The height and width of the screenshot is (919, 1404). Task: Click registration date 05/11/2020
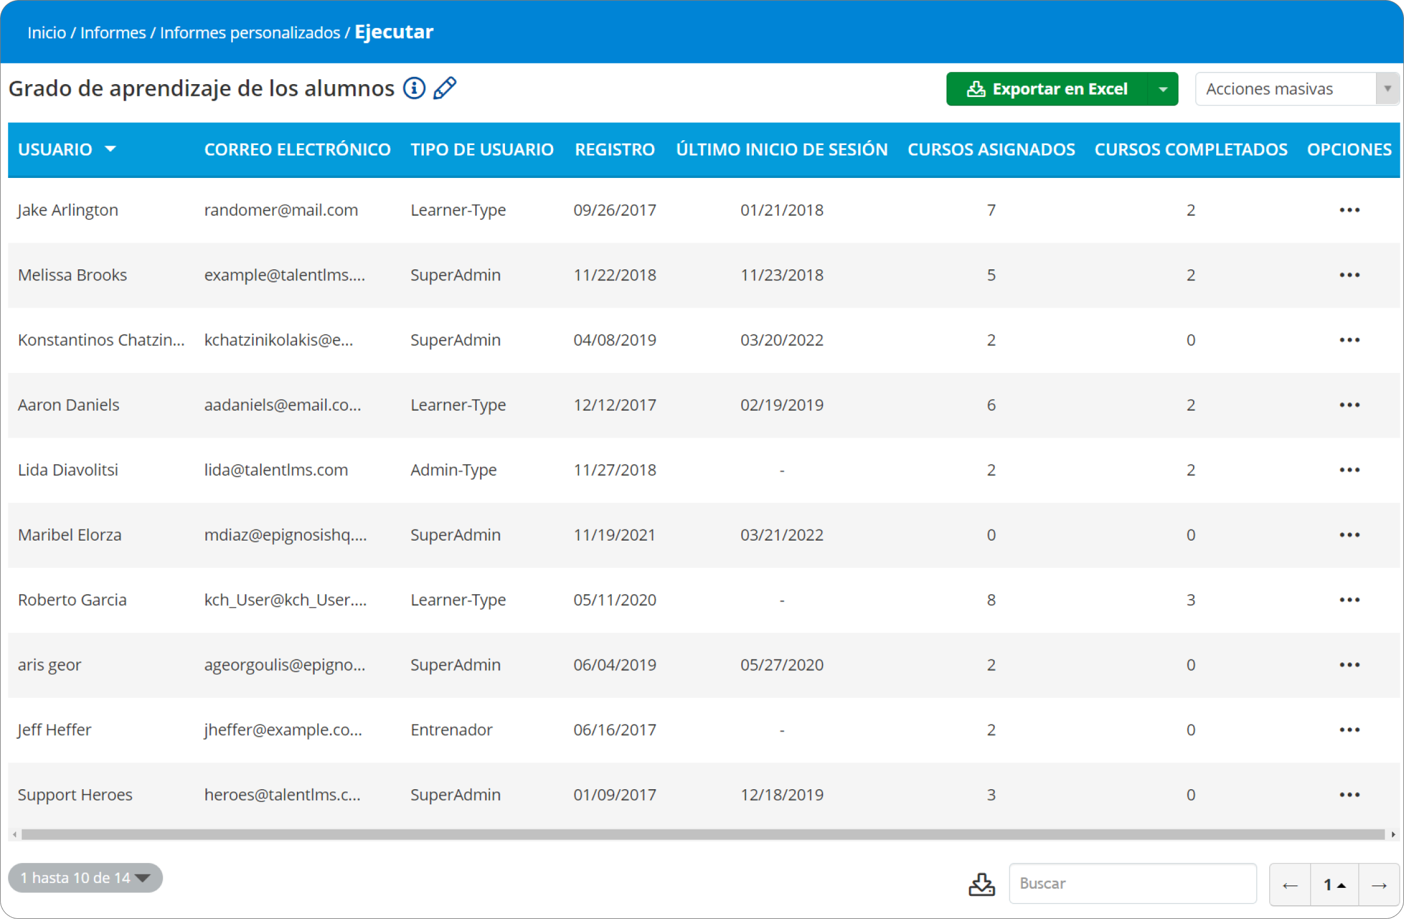pos(615,600)
